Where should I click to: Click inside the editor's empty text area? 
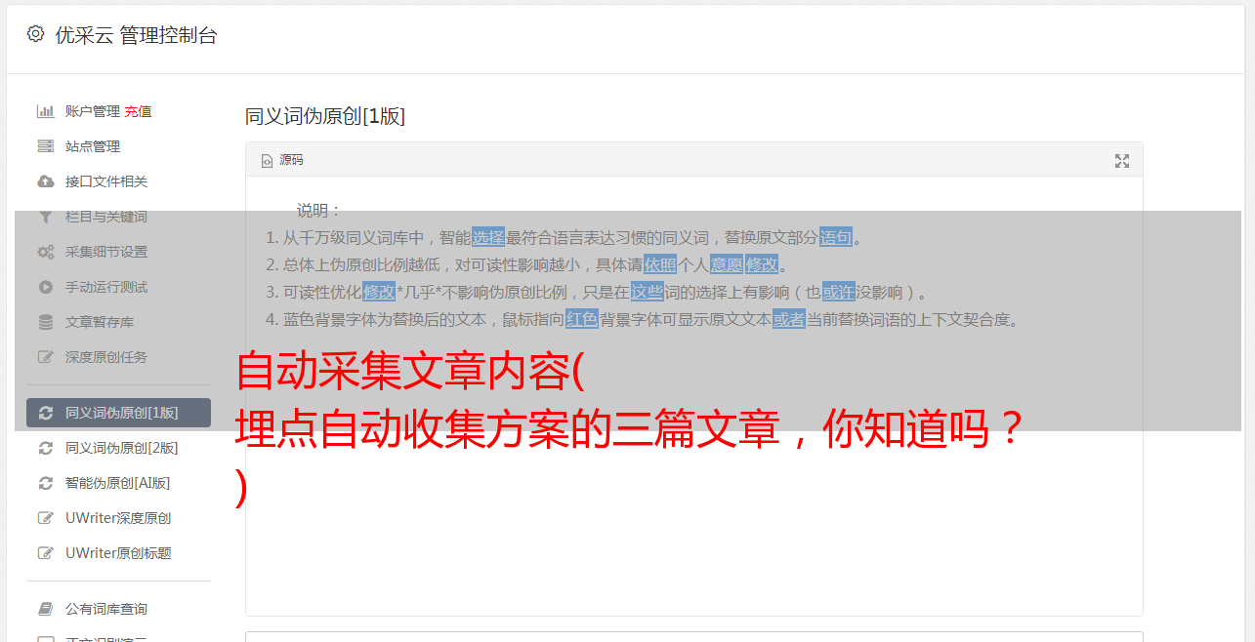[693, 546]
